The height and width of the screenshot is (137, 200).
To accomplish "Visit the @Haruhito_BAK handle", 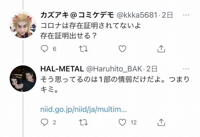I will 114,69.
